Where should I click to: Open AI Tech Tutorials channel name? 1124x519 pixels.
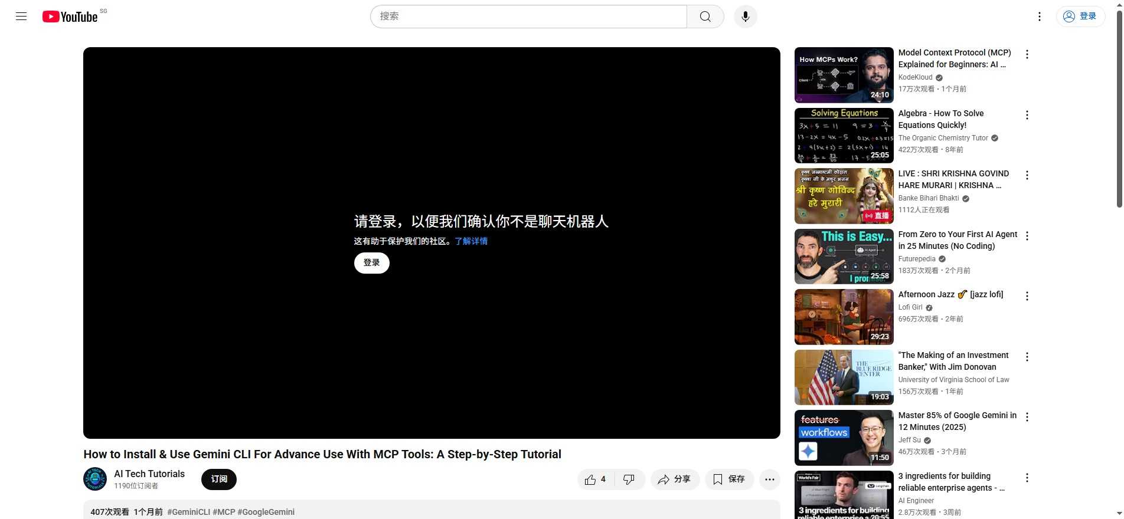pyautogui.click(x=149, y=474)
